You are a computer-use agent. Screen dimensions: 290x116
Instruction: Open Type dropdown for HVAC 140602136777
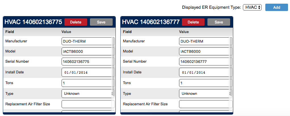click(205, 93)
